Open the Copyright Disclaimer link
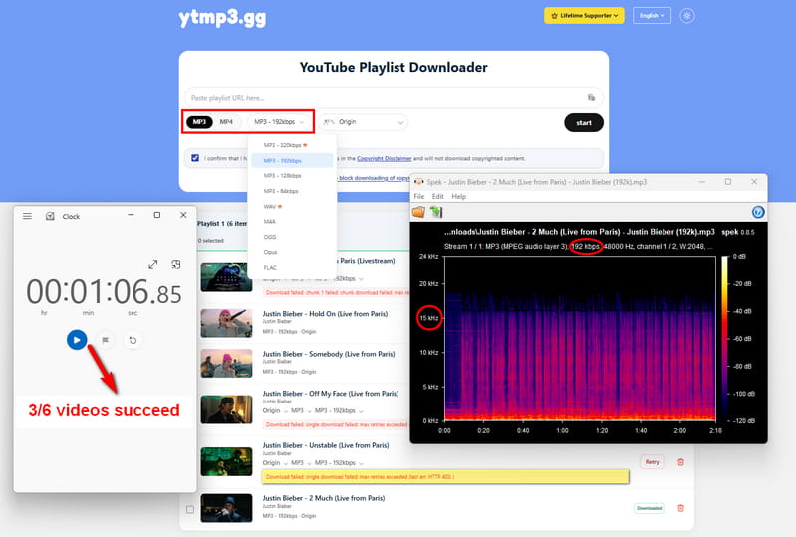 click(x=384, y=158)
